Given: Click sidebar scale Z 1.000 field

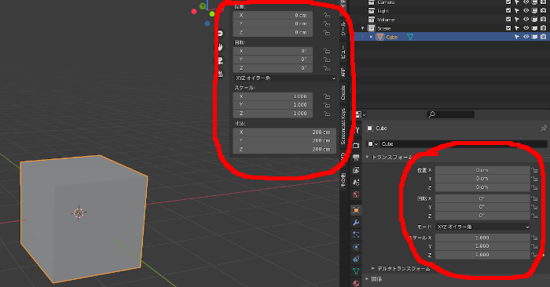Looking at the screenshot, I should [x=273, y=114].
